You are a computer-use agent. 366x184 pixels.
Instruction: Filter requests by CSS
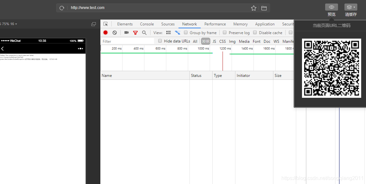point(223,41)
